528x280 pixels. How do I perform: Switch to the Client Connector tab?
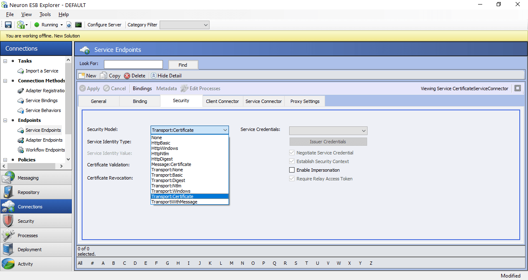click(223, 101)
